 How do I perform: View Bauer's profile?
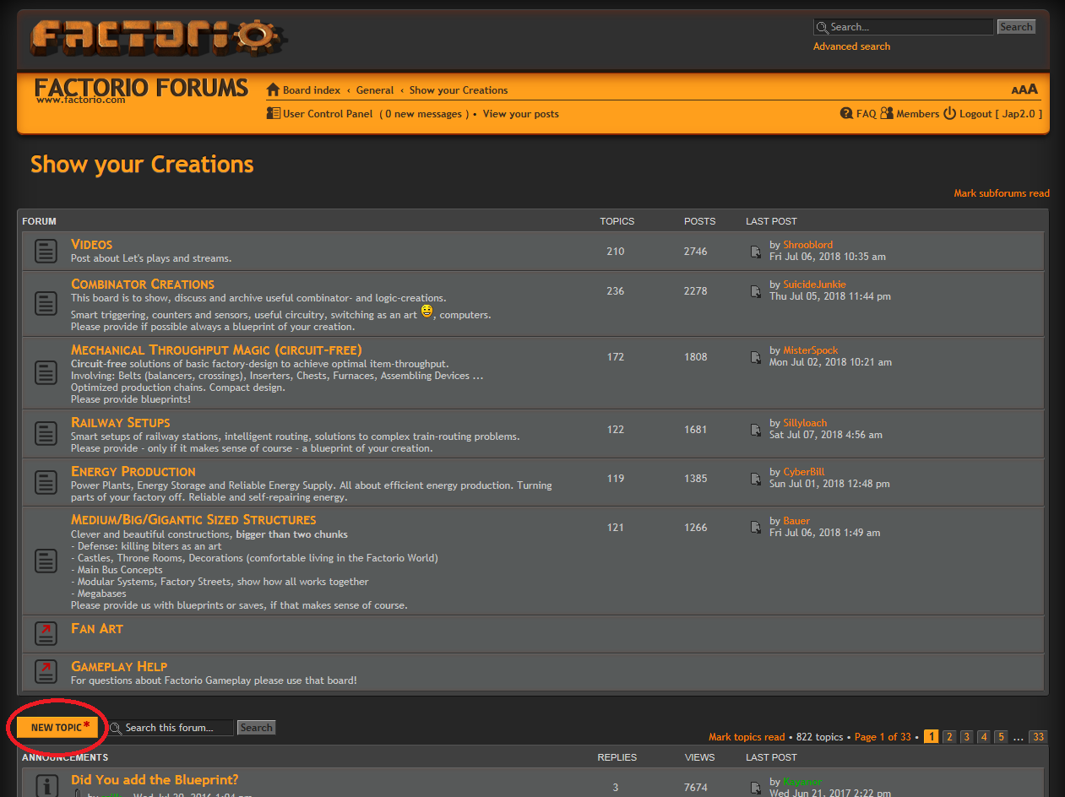tap(796, 521)
